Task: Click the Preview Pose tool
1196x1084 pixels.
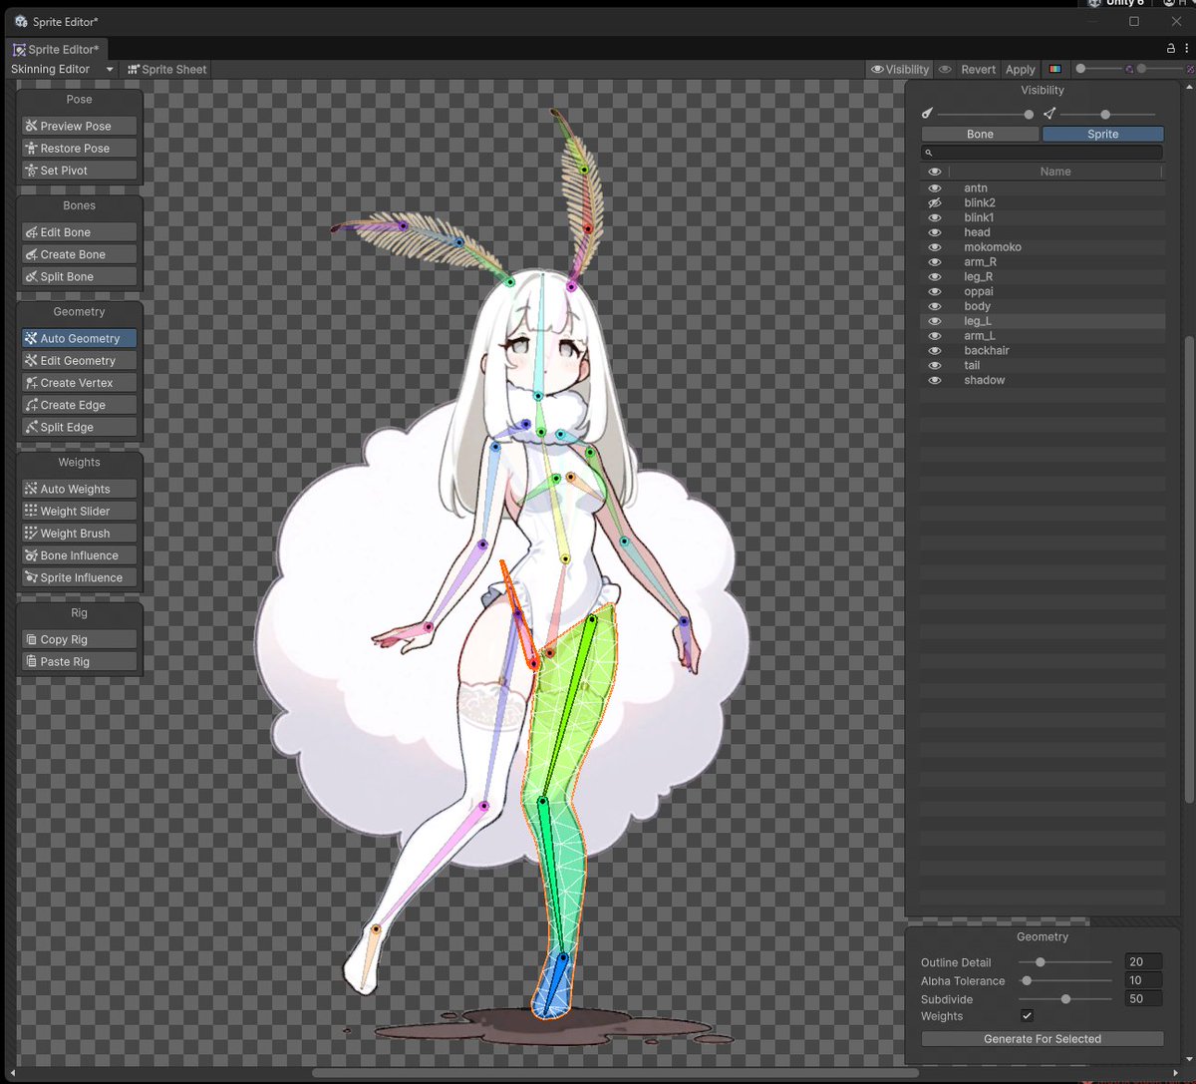Action: [x=80, y=126]
